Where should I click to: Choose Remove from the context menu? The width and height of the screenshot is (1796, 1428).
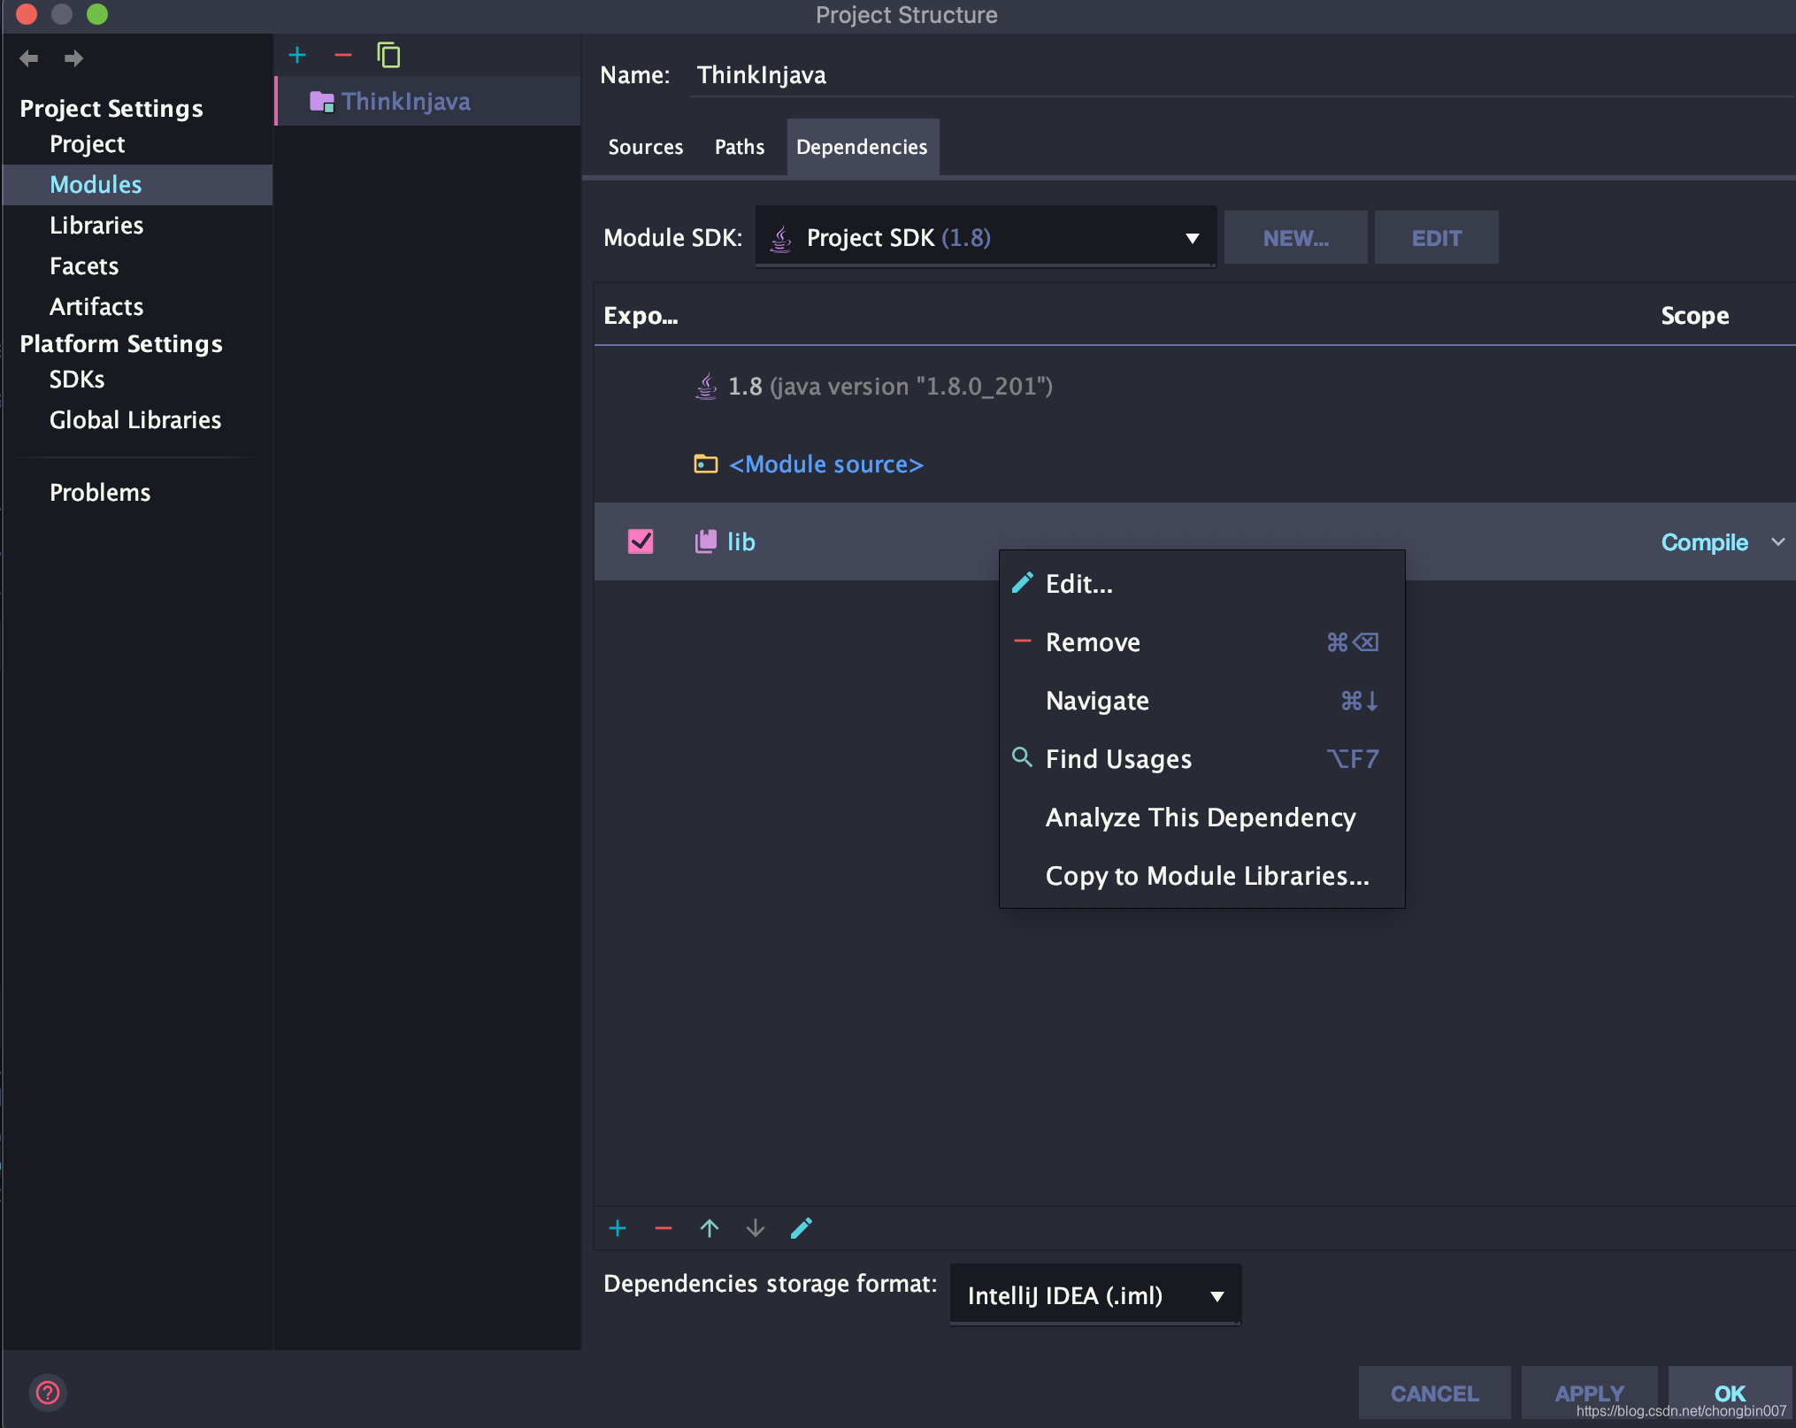pos(1094,642)
